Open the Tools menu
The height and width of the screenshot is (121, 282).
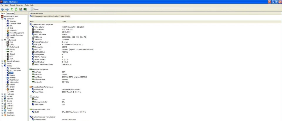coord(27,5)
